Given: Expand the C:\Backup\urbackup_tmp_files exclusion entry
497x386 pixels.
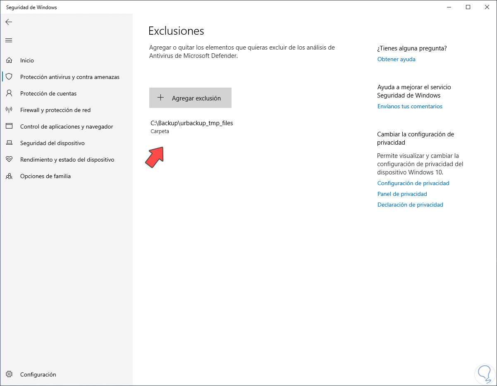Looking at the screenshot, I should [192, 126].
